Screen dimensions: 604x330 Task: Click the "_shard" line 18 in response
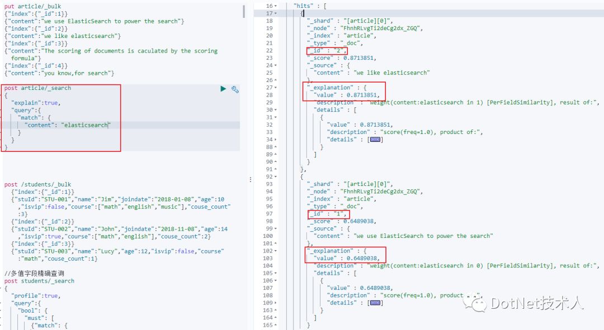tap(350, 21)
